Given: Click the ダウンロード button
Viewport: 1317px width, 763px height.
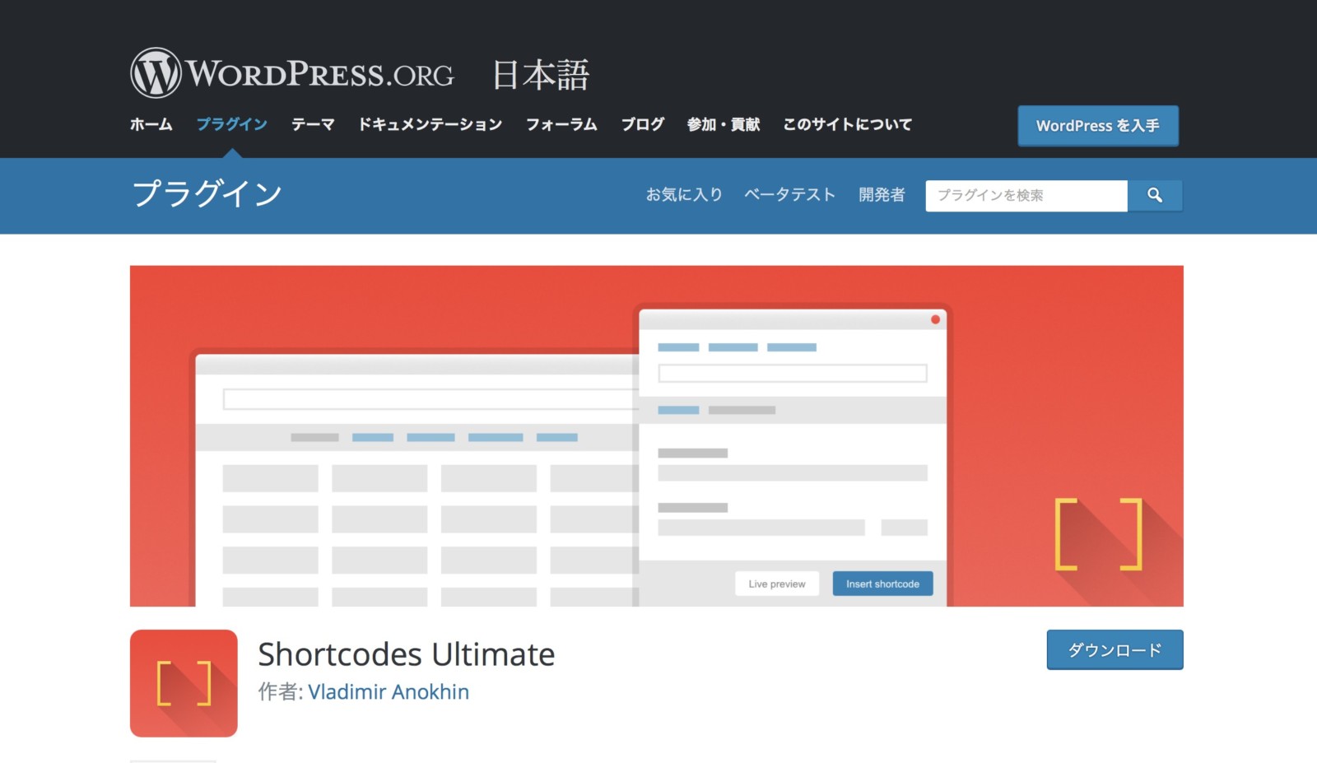Looking at the screenshot, I should 1115,649.
